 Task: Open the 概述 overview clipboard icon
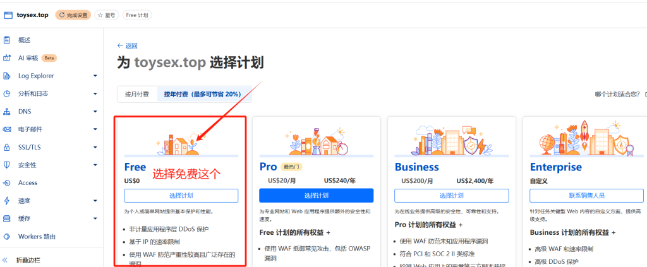[6, 40]
